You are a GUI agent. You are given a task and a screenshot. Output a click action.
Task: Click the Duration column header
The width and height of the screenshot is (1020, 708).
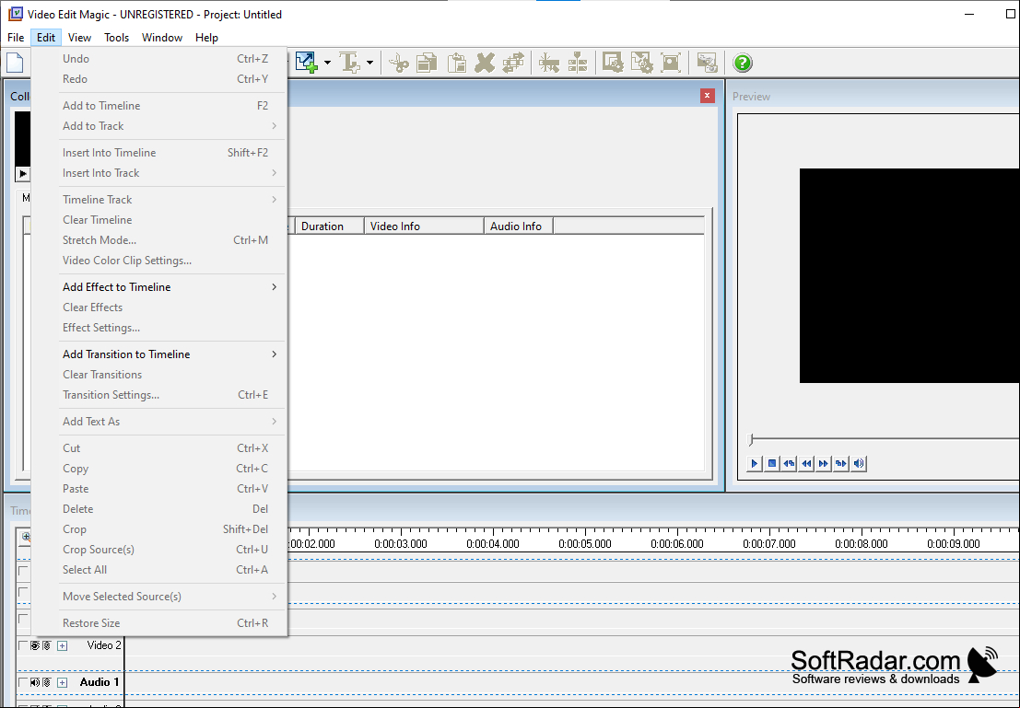pyautogui.click(x=329, y=226)
